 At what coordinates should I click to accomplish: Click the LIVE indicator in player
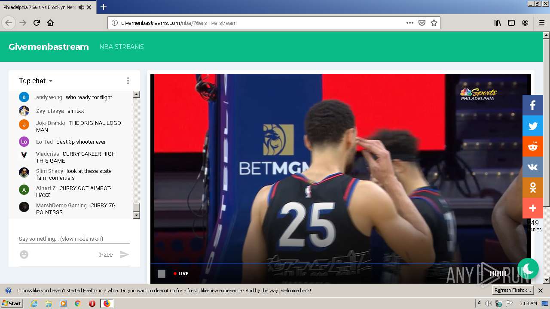click(181, 273)
